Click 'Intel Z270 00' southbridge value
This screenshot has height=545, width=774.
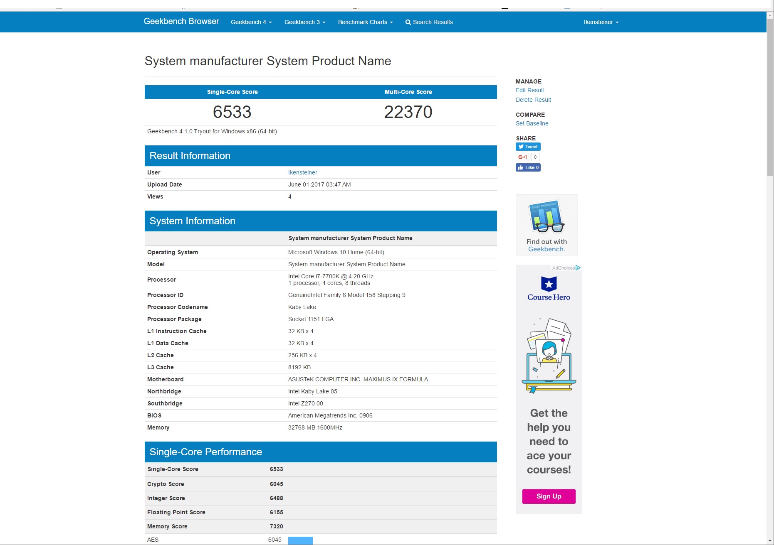pyautogui.click(x=305, y=403)
